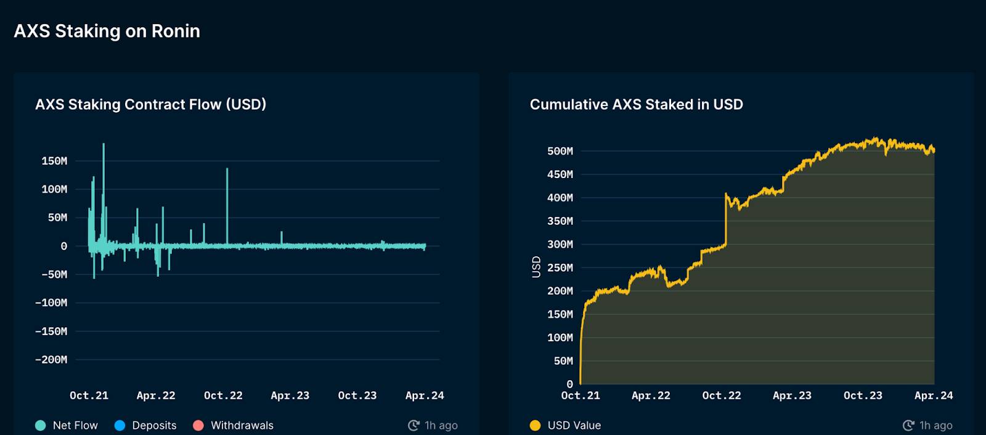Click the 350M label on the cumulative axis
The height and width of the screenshot is (435, 986).
pos(560,221)
